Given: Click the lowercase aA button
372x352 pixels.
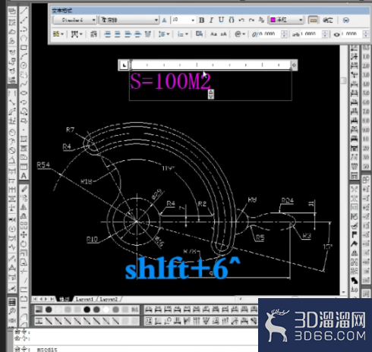Looking at the screenshot, I should [x=224, y=34].
